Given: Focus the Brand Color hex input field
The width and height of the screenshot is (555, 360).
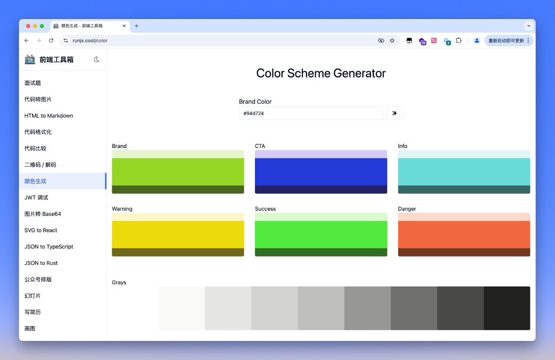Looking at the screenshot, I should click(x=311, y=113).
